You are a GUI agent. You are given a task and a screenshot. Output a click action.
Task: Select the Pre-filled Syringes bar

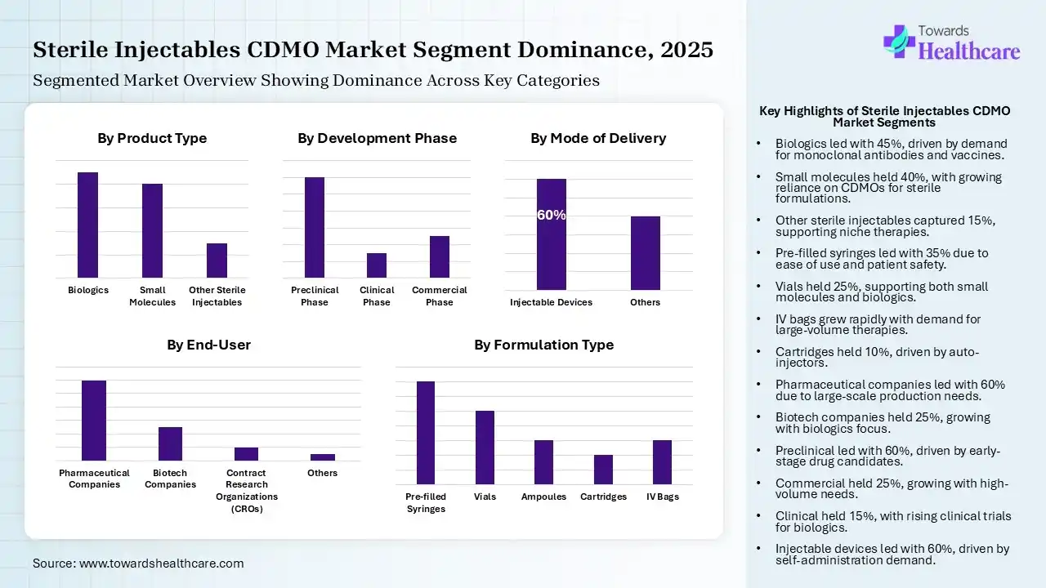[x=426, y=433]
